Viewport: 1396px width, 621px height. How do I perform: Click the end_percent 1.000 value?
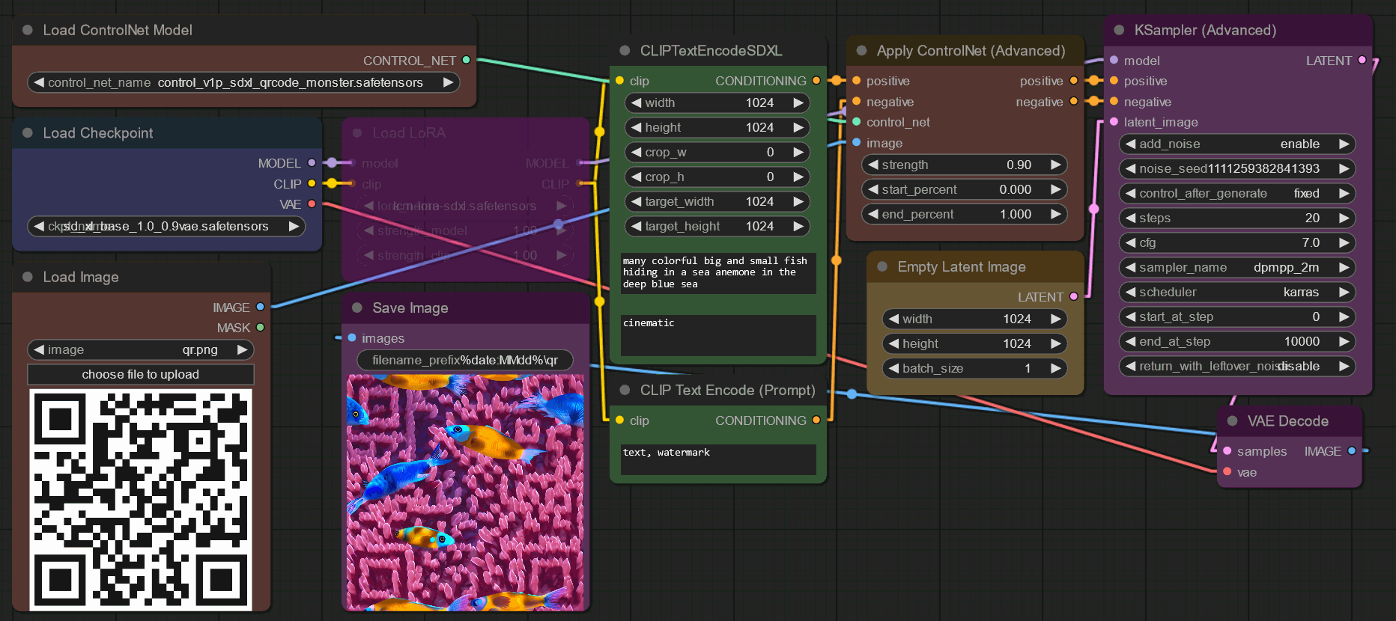pyautogui.click(x=1015, y=214)
